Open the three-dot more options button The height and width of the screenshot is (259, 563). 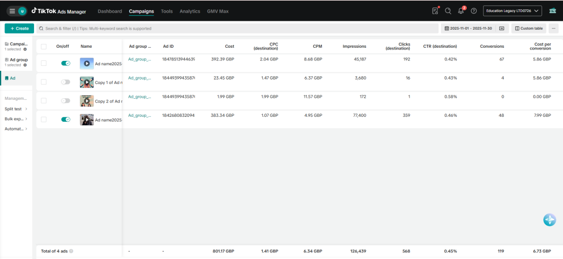[x=553, y=29]
